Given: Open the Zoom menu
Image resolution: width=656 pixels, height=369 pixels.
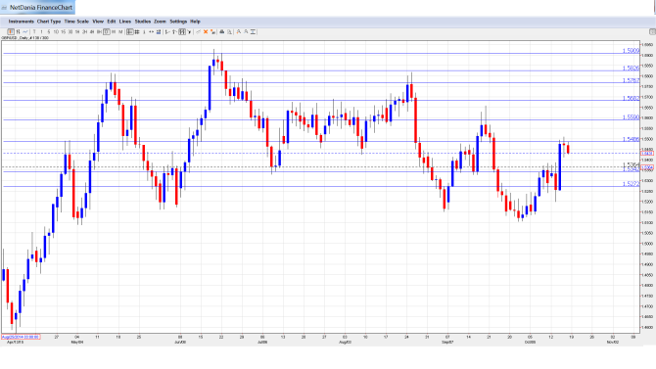Looking at the screenshot, I should tap(160, 22).
